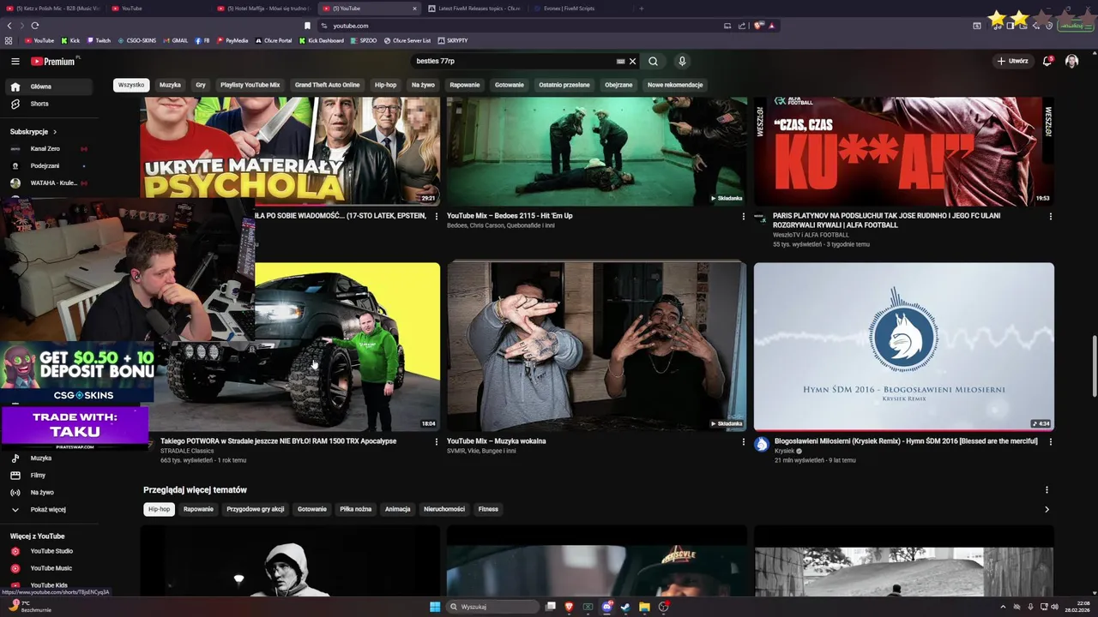Open Shorts in the sidebar

click(x=49, y=104)
